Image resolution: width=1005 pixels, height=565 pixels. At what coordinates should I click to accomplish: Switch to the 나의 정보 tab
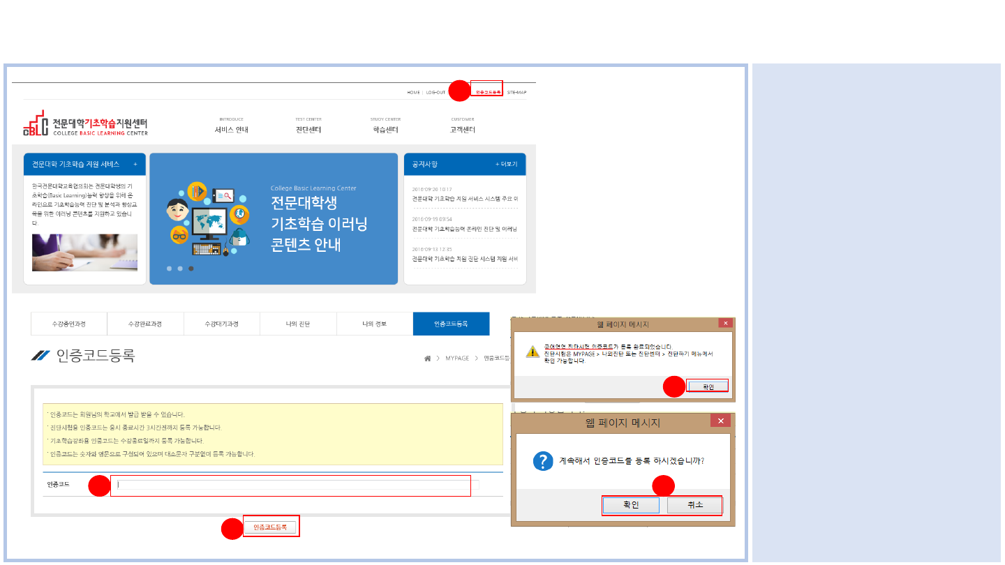coord(375,324)
